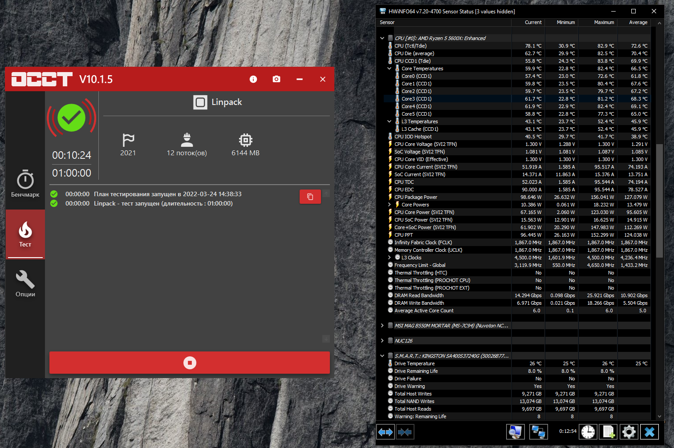Viewport: 674px width, 448px height.
Task: Close sensors with the blue X icon
Action: [x=650, y=432]
